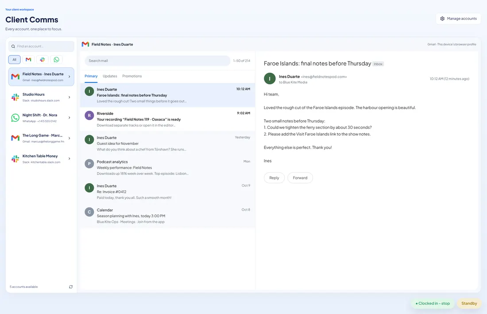Click avatar on Faroe Islands list email
This screenshot has height=314, width=487.
[x=89, y=91]
